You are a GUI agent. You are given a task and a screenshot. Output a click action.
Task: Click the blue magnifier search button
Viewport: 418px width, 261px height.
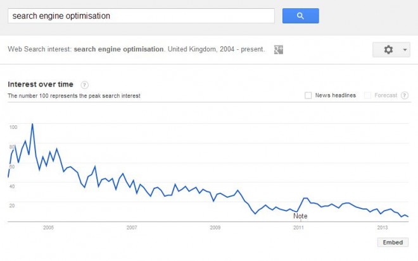[x=300, y=16]
